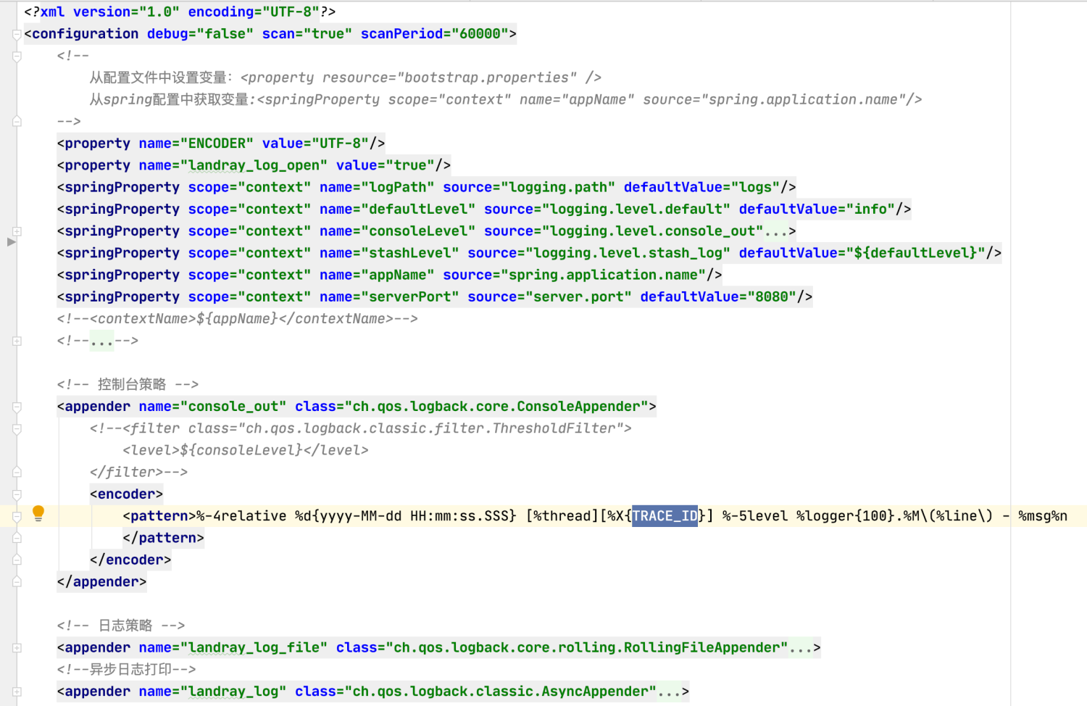Image resolution: width=1087 pixels, height=706 pixels.
Task: Click the "%-5level" pattern token
Action: (x=755, y=516)
